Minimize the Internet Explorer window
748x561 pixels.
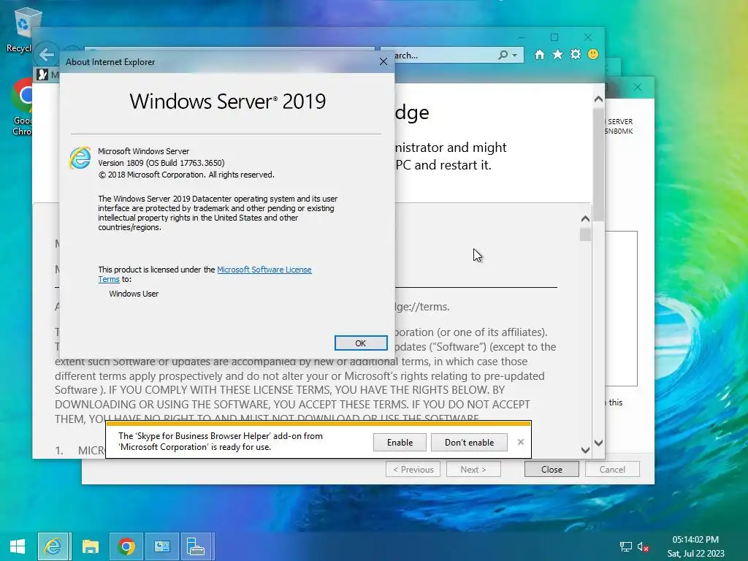522,37
